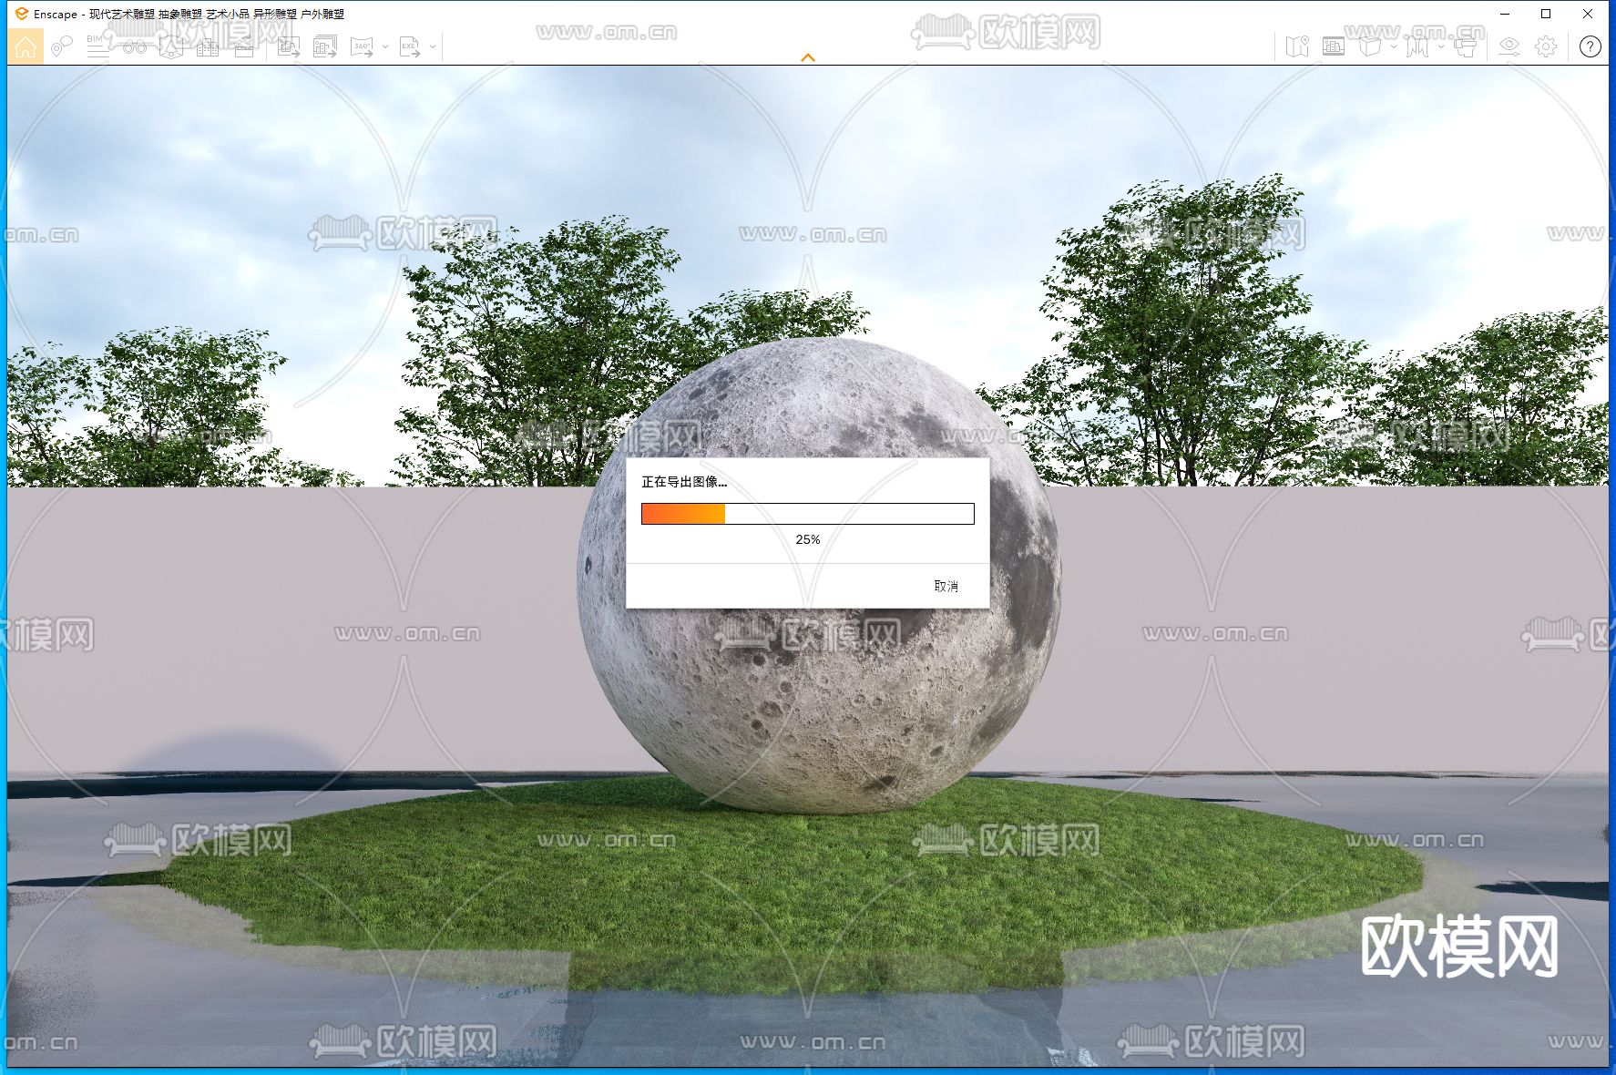1616x1075 pixels.
Task: Click the orange export progress bar
Action: [x=808, y=514]
